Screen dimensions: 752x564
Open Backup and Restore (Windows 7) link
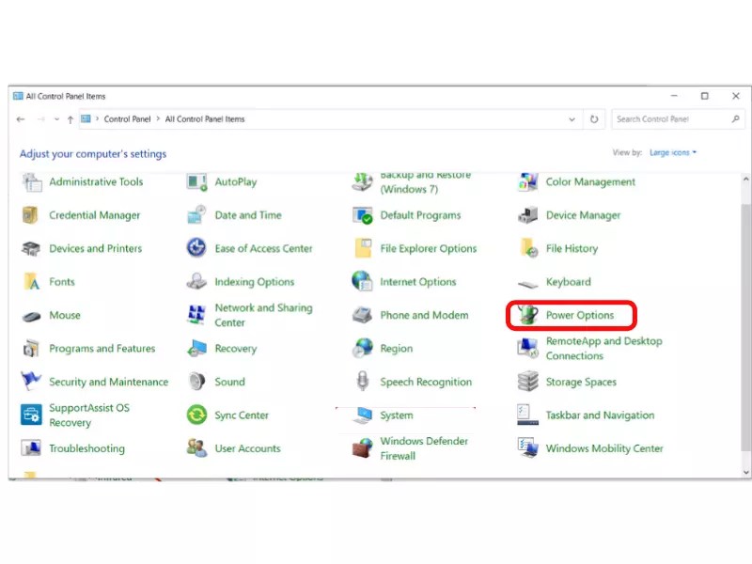pos(426,182)
